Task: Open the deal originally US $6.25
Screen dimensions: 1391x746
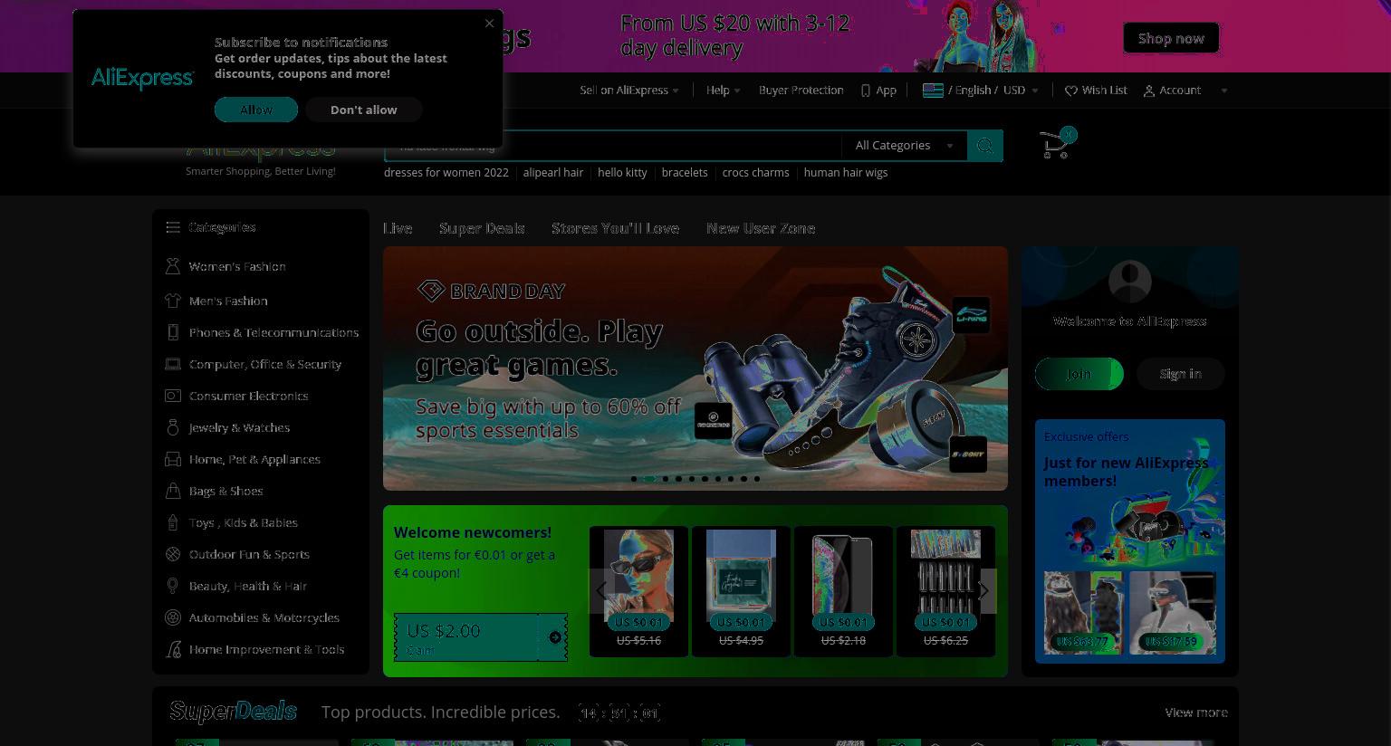Action: click(945, 591)
